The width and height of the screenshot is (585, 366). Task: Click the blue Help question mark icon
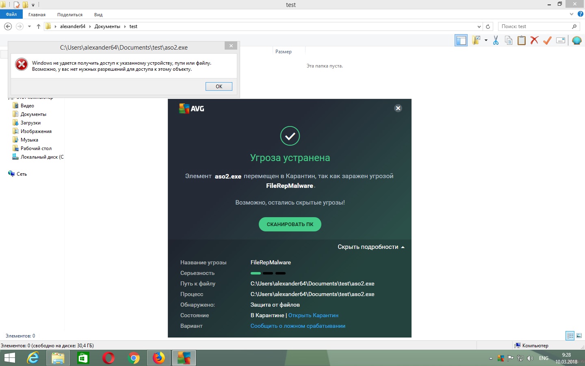pos(580,14)
